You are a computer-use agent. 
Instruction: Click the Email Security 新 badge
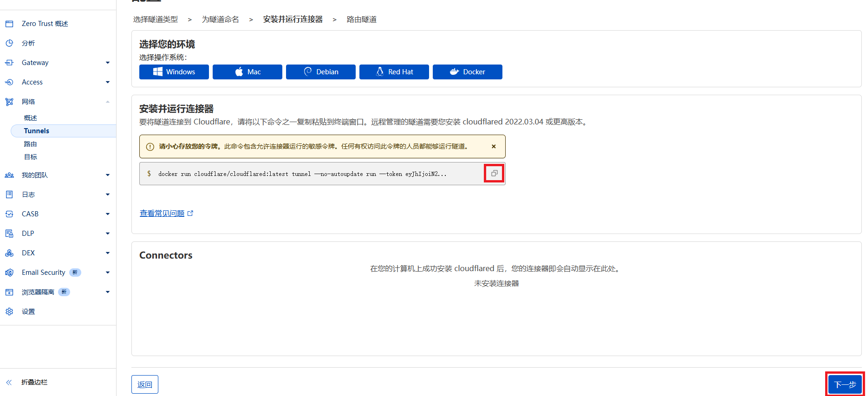pyautogui.click(x=75, y=273)
